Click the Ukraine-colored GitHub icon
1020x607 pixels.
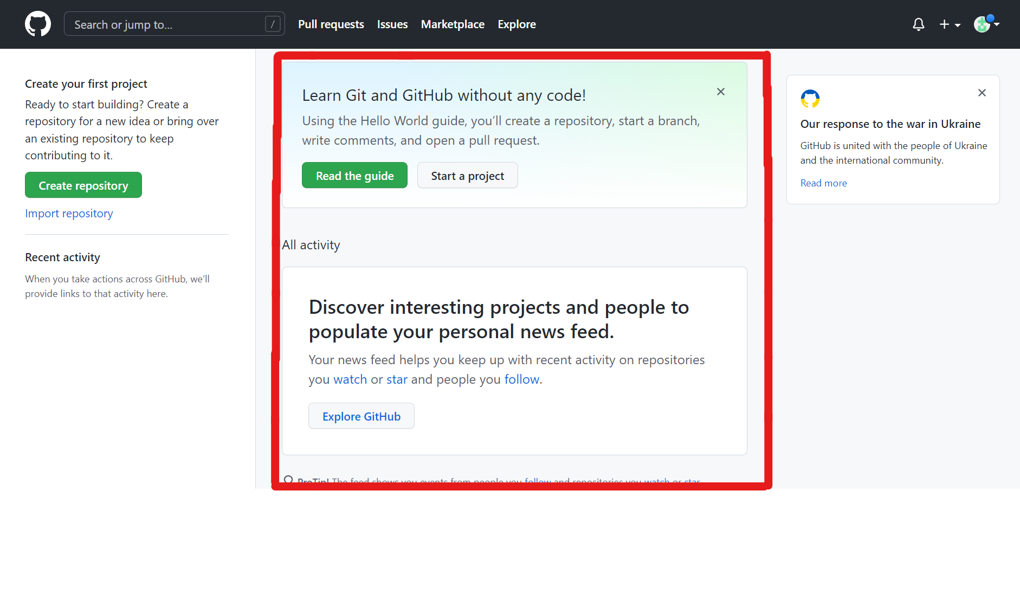point(810,99)
